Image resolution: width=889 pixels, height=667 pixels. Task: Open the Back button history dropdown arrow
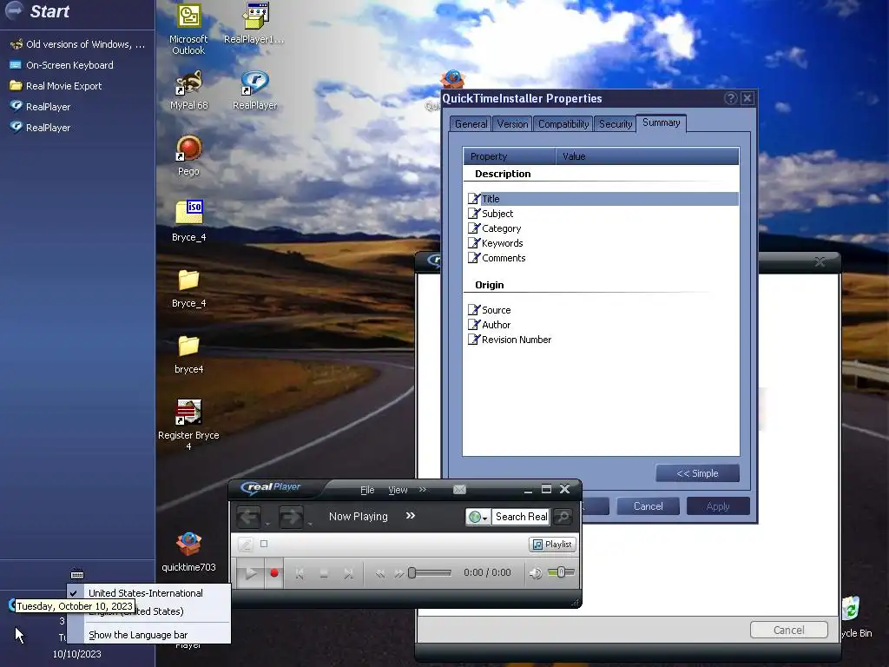pos(267,524)
